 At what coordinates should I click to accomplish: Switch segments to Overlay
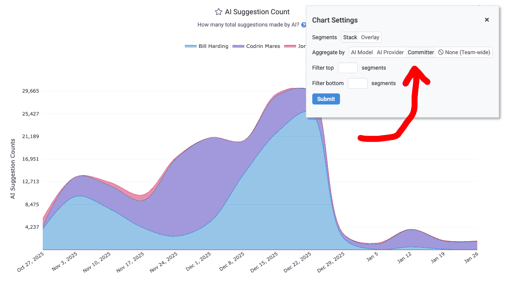pos(370,37)
